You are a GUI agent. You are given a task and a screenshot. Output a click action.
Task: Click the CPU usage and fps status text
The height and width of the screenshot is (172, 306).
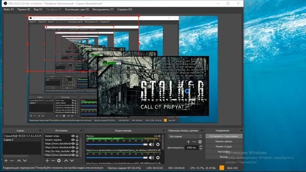tap(203, 168)
